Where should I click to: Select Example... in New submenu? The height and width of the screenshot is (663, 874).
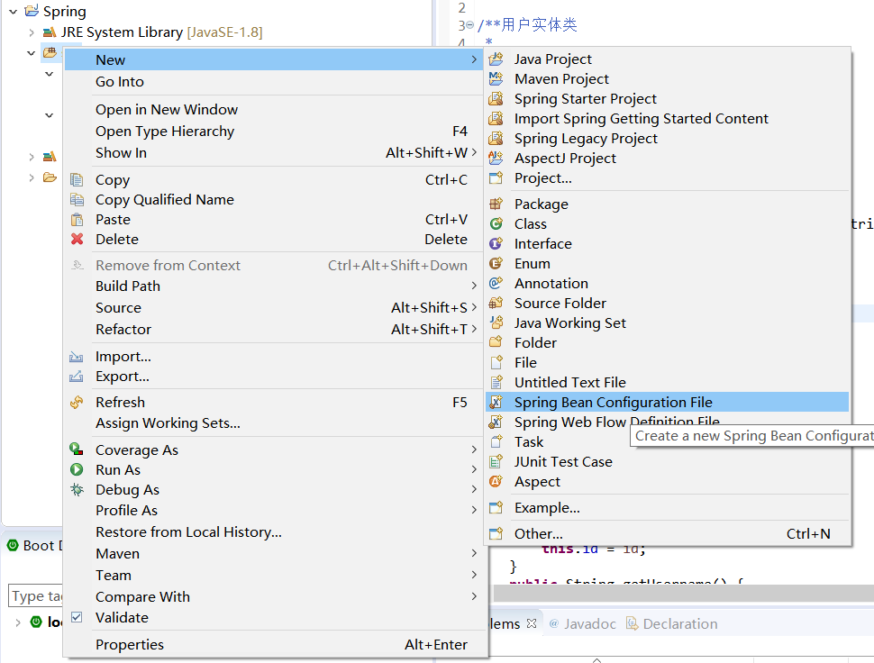(668, 508)
